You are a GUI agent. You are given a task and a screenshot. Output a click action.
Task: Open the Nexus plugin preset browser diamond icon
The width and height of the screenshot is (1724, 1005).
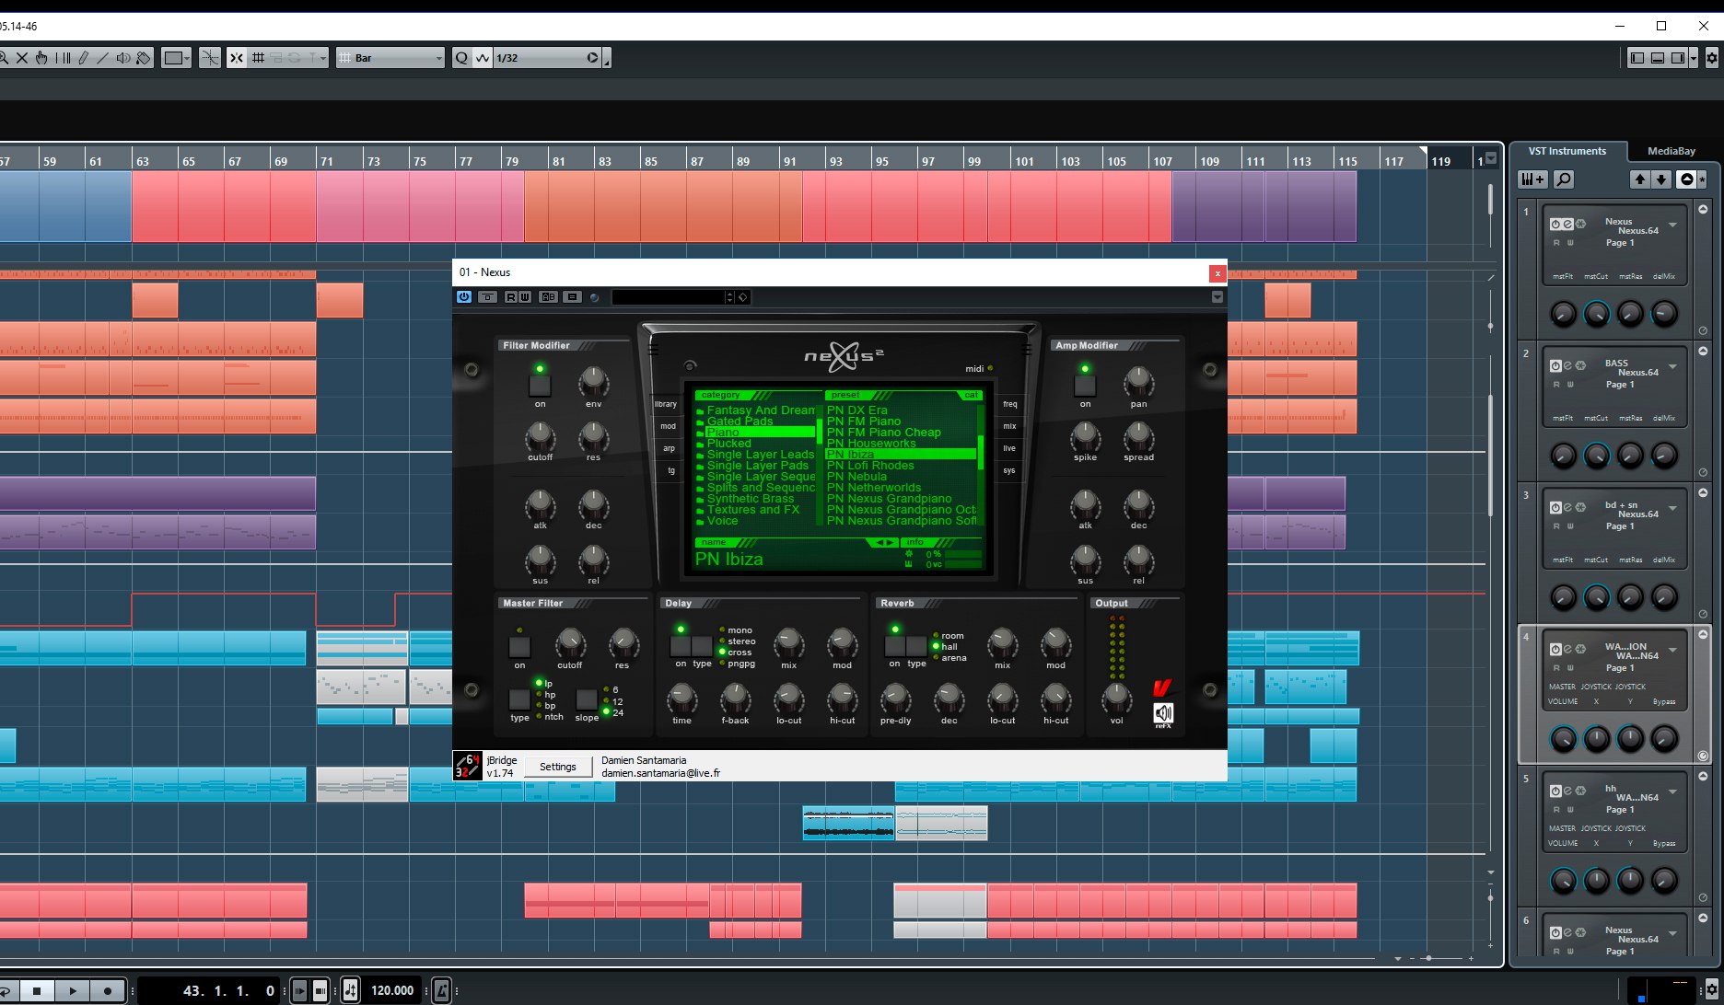click(743, 296)
